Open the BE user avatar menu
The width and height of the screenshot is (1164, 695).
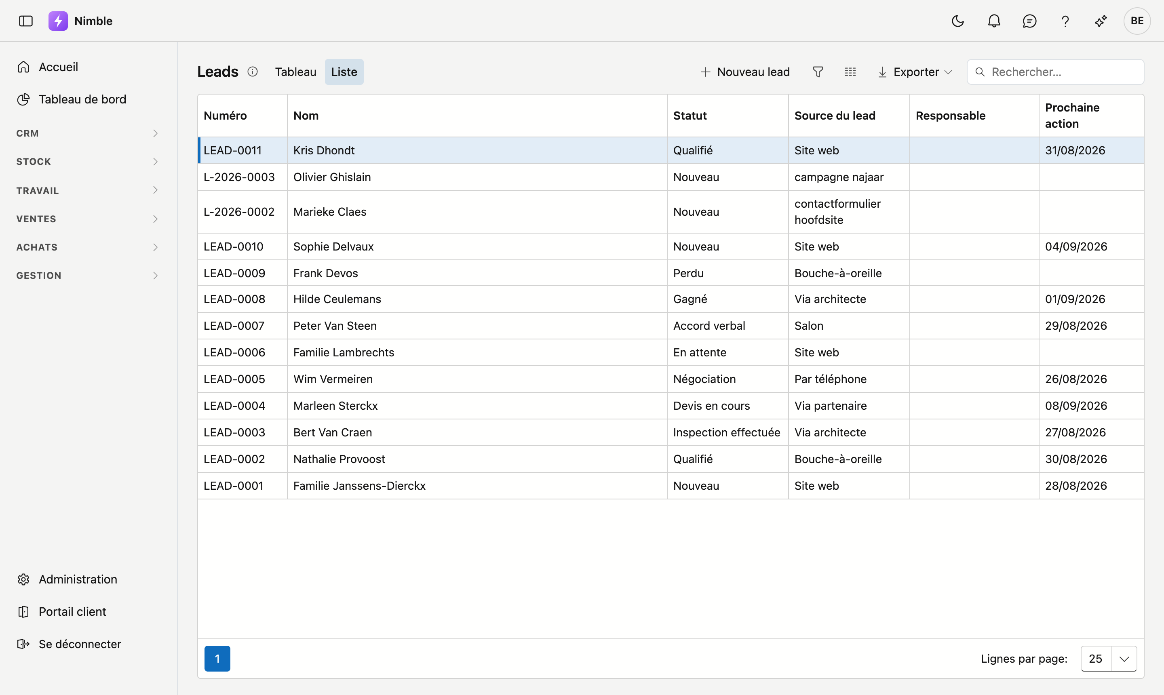(1137, 21)
